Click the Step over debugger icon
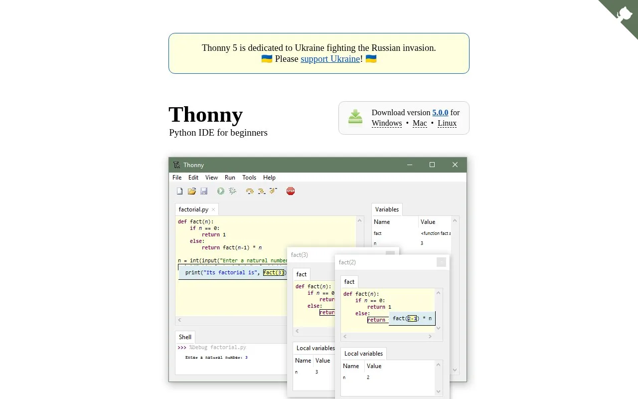The width and height of the screenshot is (638, 399). click(x=250, y=191)
